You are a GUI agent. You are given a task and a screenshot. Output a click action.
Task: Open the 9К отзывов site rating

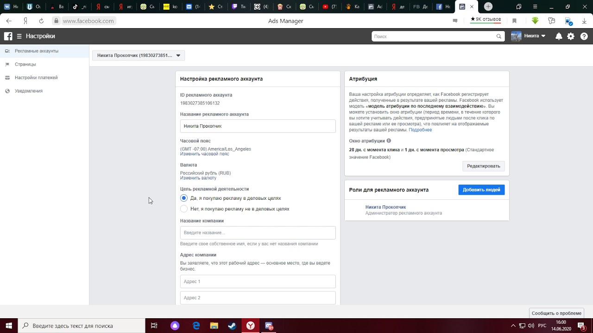[x=486, y=20]
